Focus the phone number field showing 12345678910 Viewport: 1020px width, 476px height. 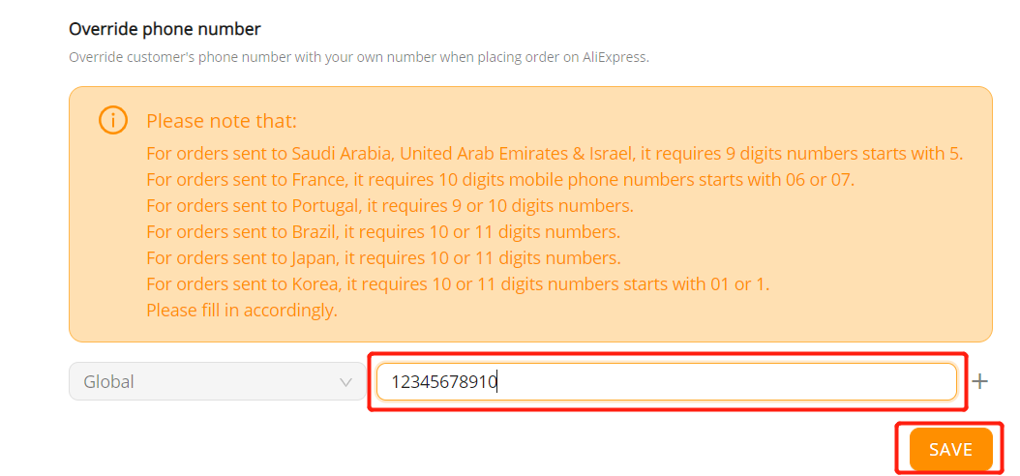[x=667, y=382]
